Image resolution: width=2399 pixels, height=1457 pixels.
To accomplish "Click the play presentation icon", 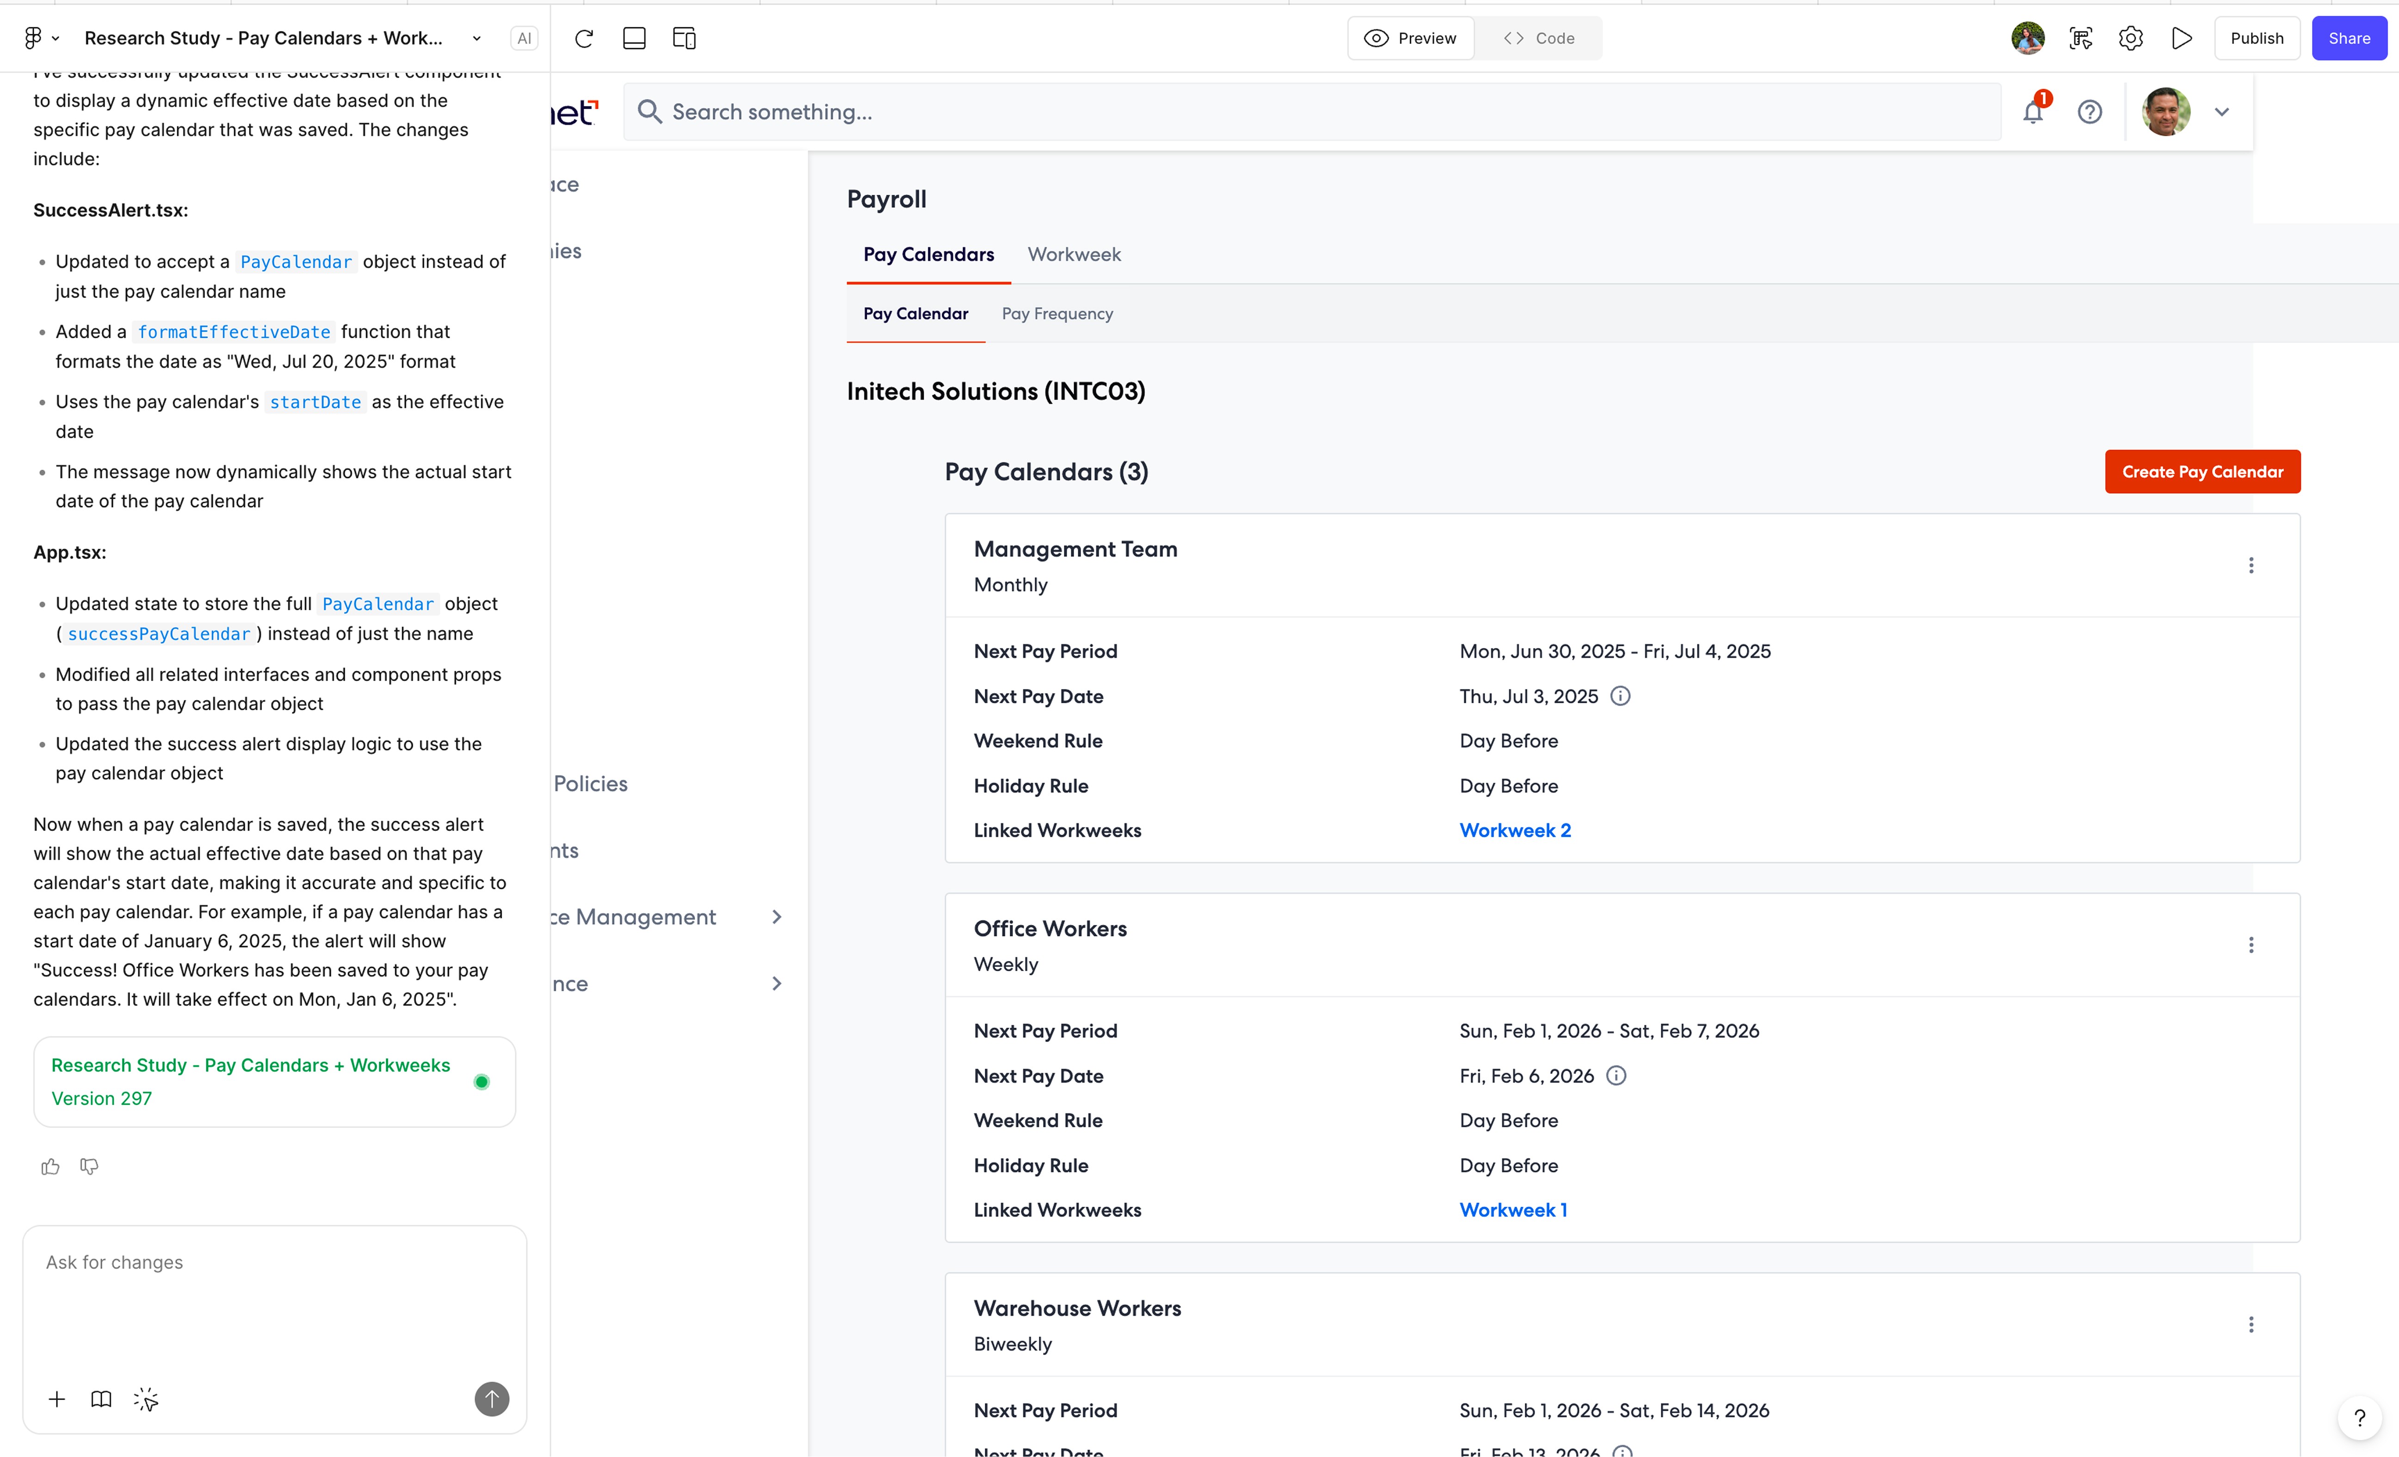I will [2182, 38].
